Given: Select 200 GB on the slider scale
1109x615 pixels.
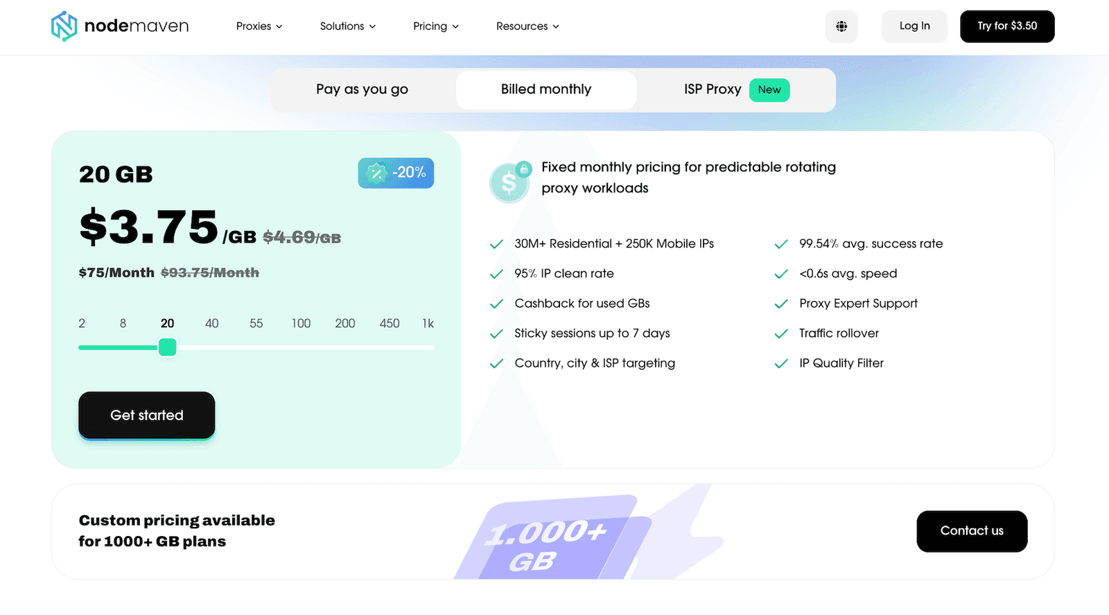Looking at the screenshot, I should 345,324.
